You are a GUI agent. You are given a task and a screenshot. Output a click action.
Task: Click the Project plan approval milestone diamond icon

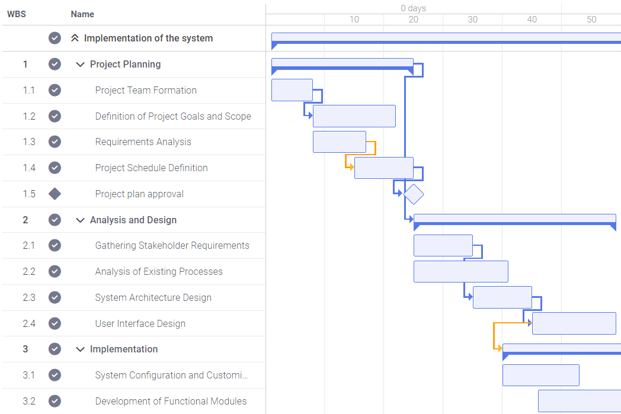(x=55, y=194)
